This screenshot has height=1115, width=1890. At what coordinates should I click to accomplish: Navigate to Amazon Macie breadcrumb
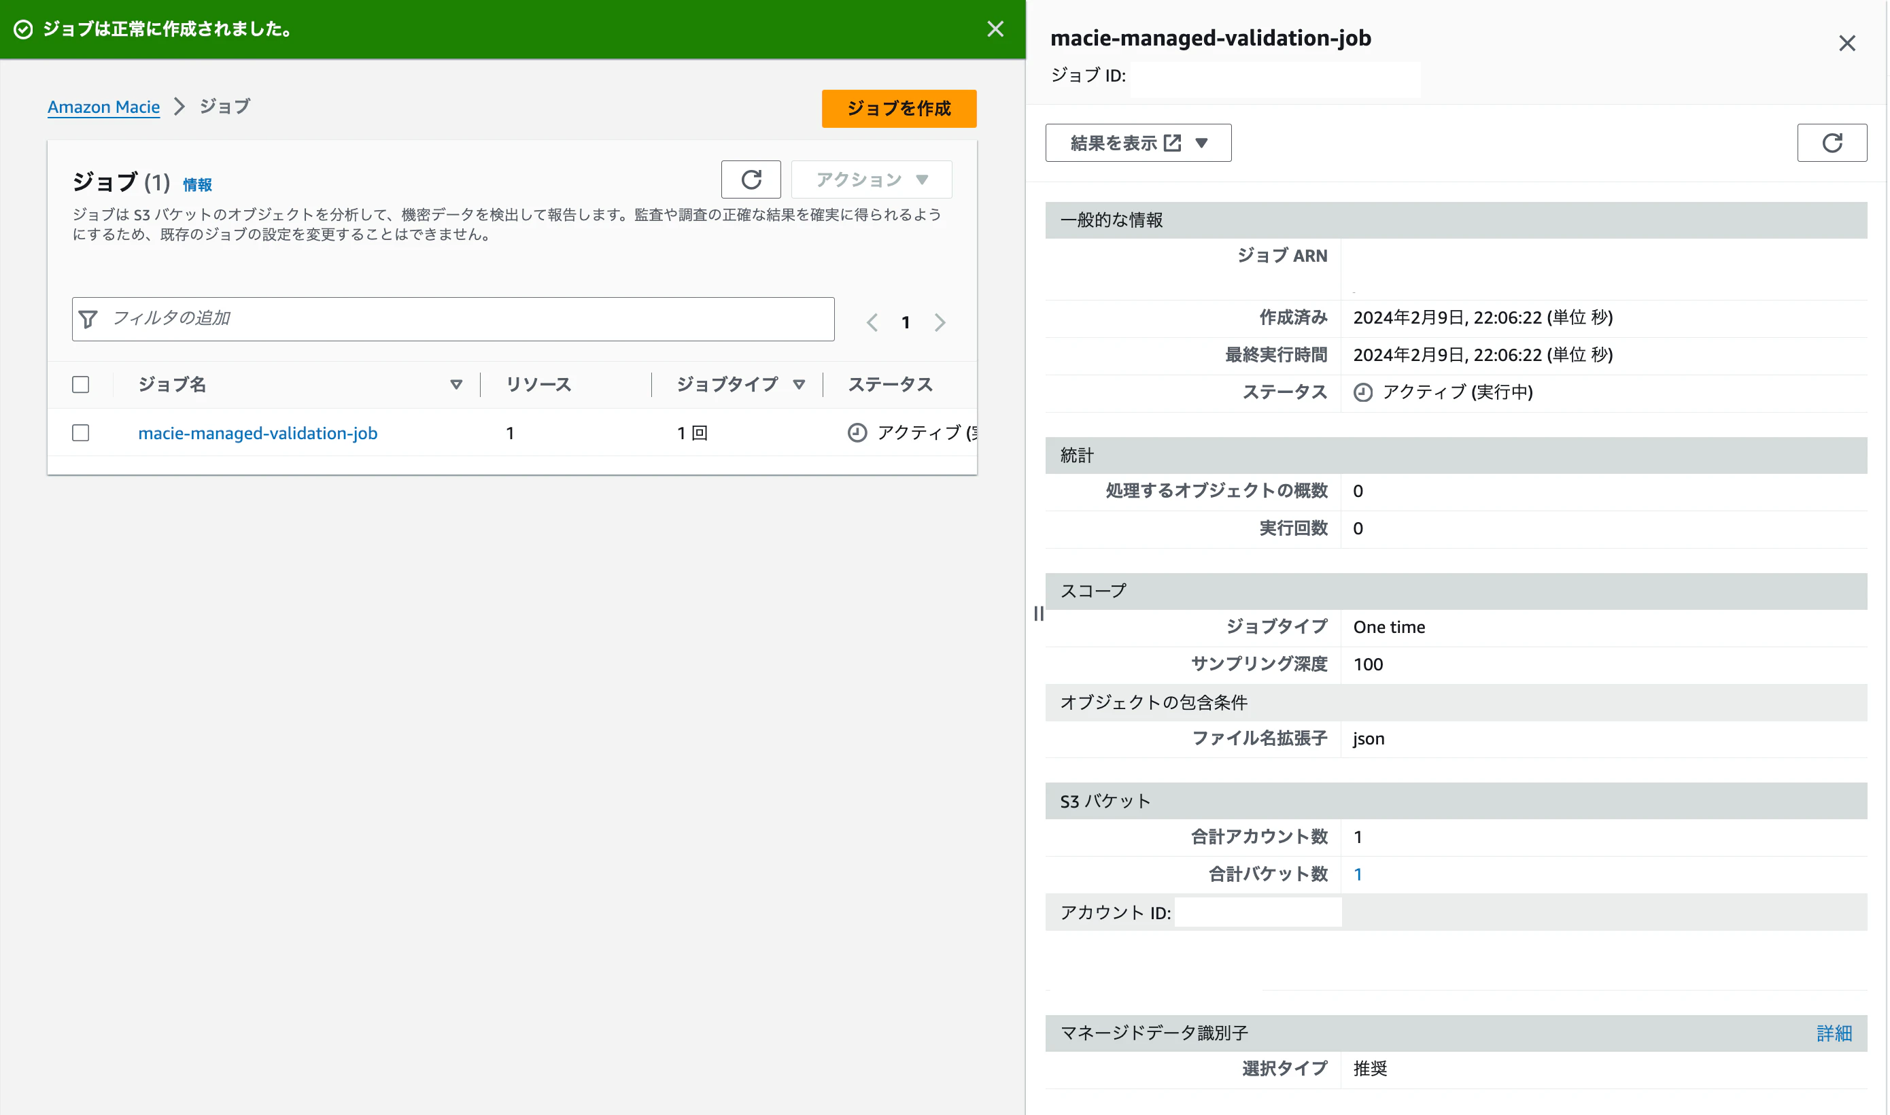(103, 107)
